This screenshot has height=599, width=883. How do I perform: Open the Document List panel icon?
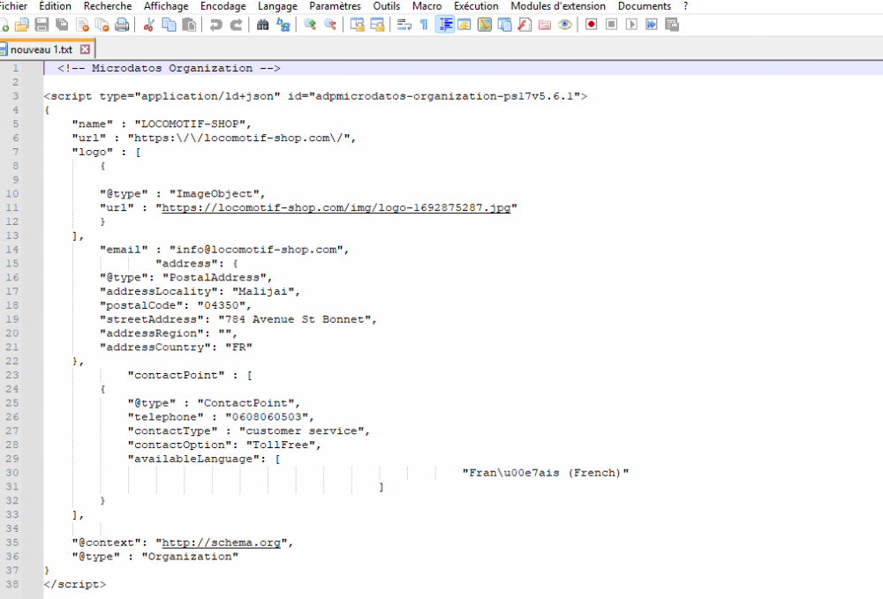coord(504,25)
